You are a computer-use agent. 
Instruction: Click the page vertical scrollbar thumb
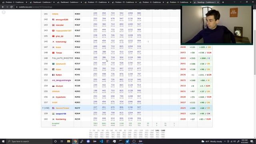(255, 52)
